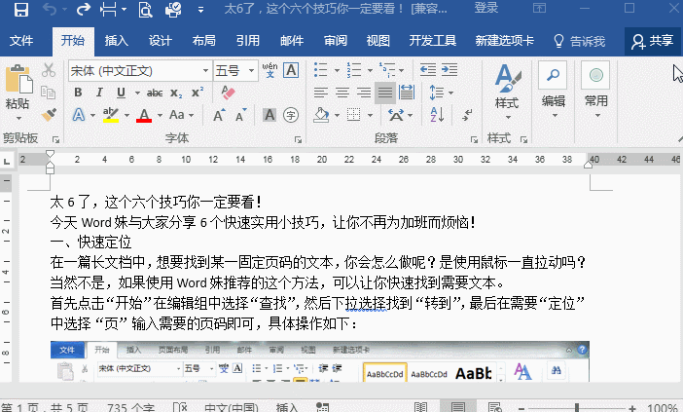
Task: Click the tab selector at the ruler's left end
Action: [7, 161]
